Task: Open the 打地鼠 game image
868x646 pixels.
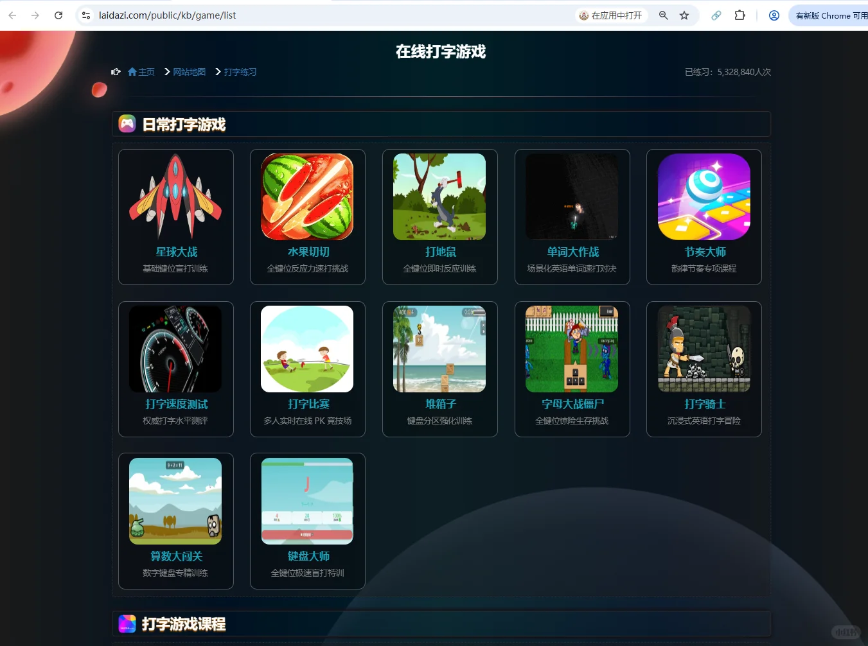Action: point(439,196)
